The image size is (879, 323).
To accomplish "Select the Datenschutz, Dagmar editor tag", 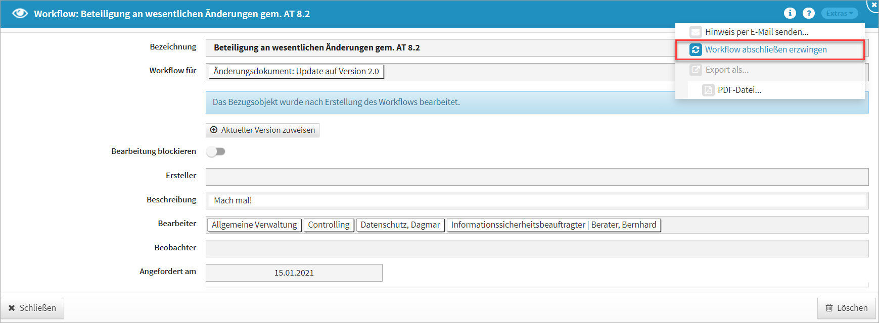I will [x=400, y=225].
